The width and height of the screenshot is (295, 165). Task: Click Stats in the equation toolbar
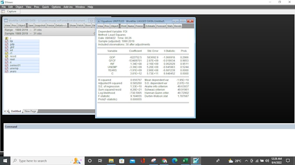click(170, 26)
